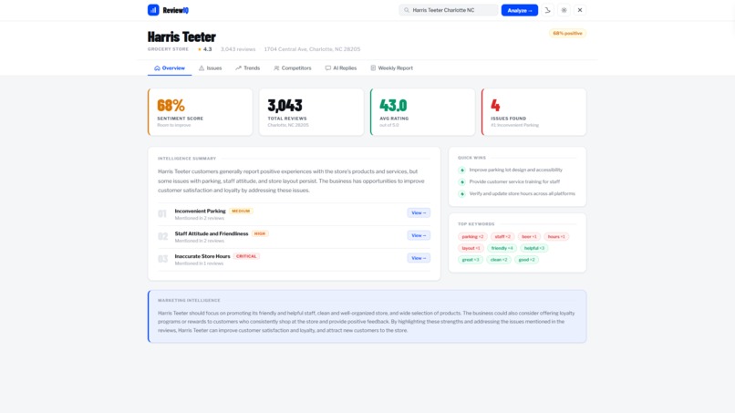This screenshot has width=735, height=413.
Task: Click the magnifier icon in search box
Action: (x=407, y=10)
